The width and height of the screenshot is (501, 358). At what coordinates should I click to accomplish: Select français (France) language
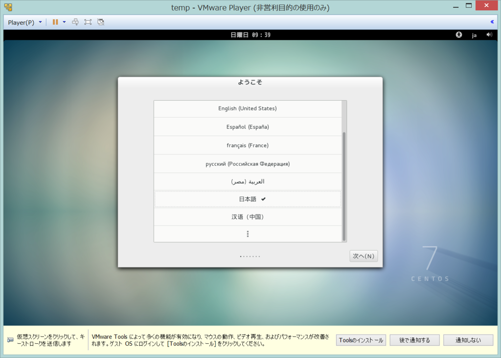click(x=248, y=146)
